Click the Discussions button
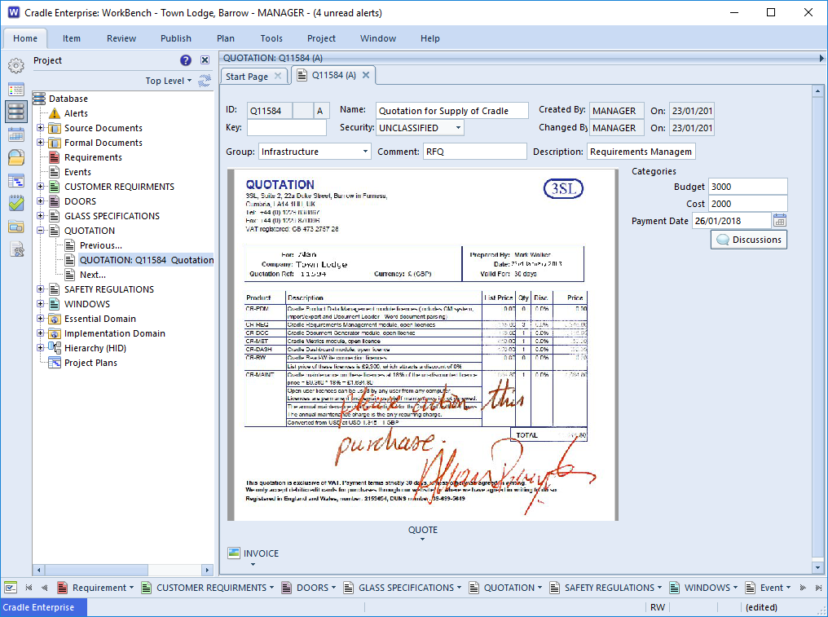Image resolution: width=828 pixels, height=617 pixels. tap(749, 240)
